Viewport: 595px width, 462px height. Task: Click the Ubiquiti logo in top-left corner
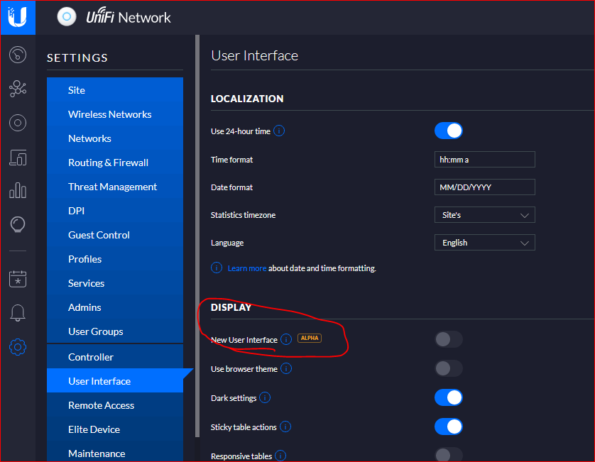point(18,18)
